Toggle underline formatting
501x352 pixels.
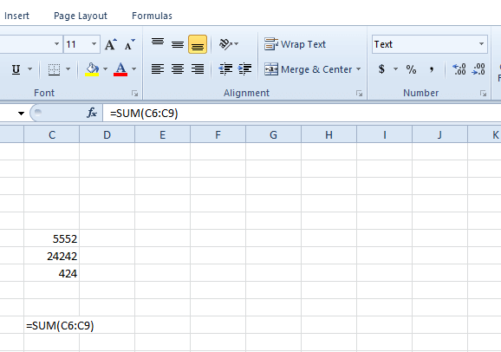(x=16, y=69)
